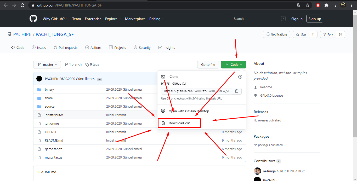Viewport: 357px width, 181px height.
Task: Switch to the Code tab
Action: click(18, 48)
